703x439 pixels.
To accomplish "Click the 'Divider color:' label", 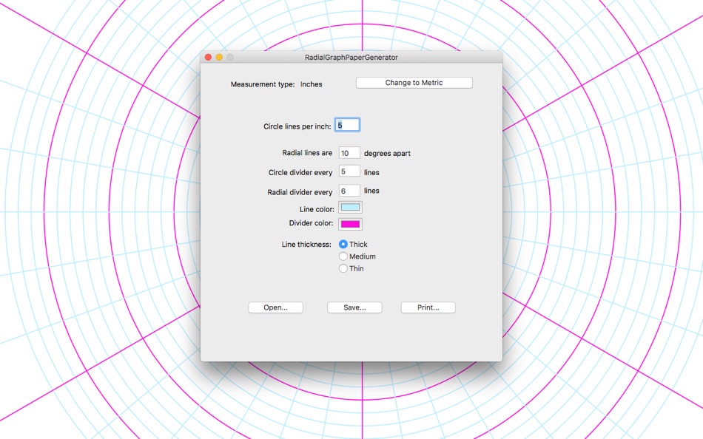I will point(311,223).
